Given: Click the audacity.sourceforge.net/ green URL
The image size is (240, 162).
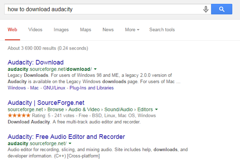Looking at the screenshot, I should click(37, 144).
